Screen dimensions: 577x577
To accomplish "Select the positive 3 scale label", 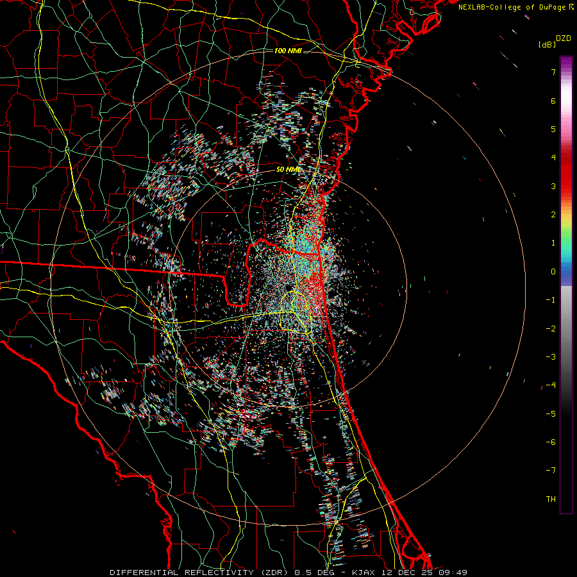I will (553, 186).
